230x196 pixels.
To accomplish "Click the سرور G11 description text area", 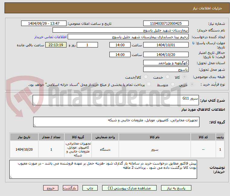I will tap(115, 100).
